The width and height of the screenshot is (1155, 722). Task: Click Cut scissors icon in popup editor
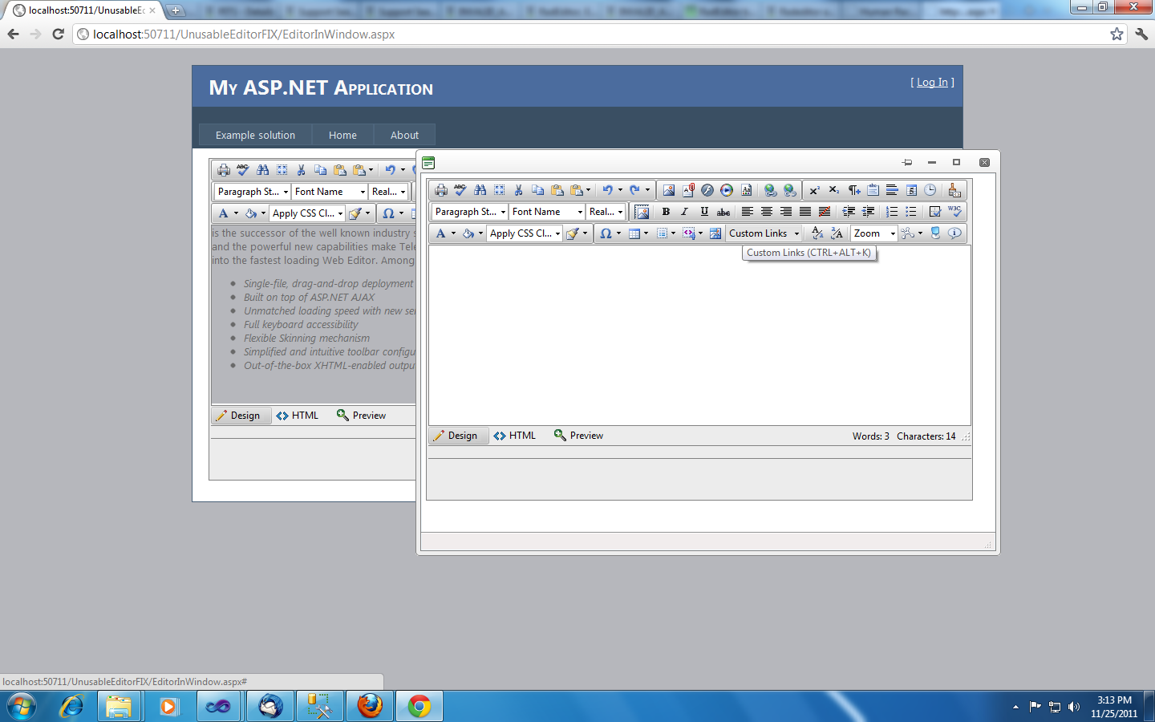point(518,190)
